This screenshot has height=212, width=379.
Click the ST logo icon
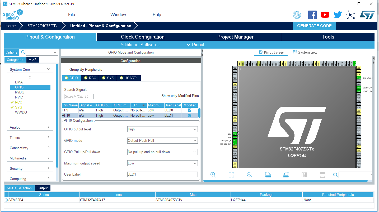(367, 15)
